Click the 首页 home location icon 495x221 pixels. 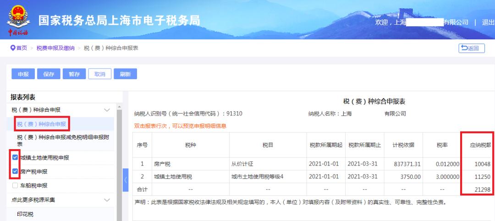[13, 48]
